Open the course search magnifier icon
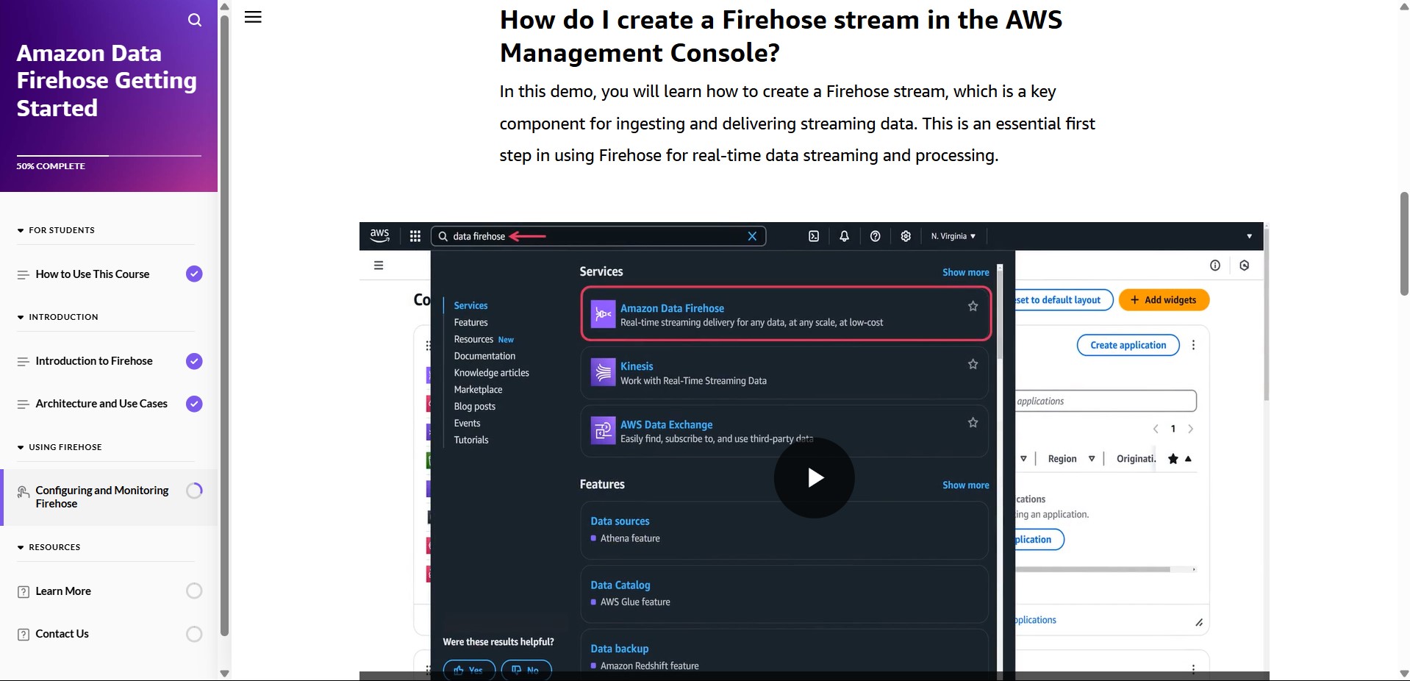The width and height of the screenshot is (1410, 681). tap(194, 20)
